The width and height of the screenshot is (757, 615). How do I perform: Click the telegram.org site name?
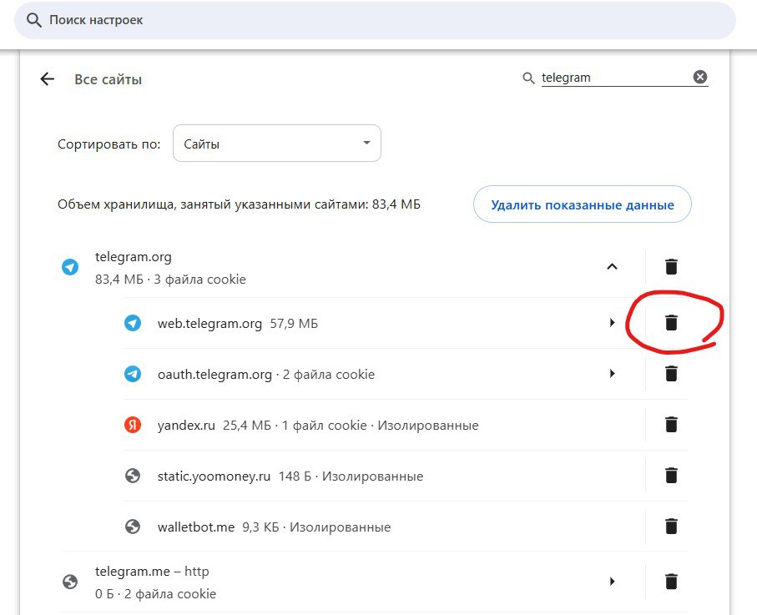click(x=134, y=257)
